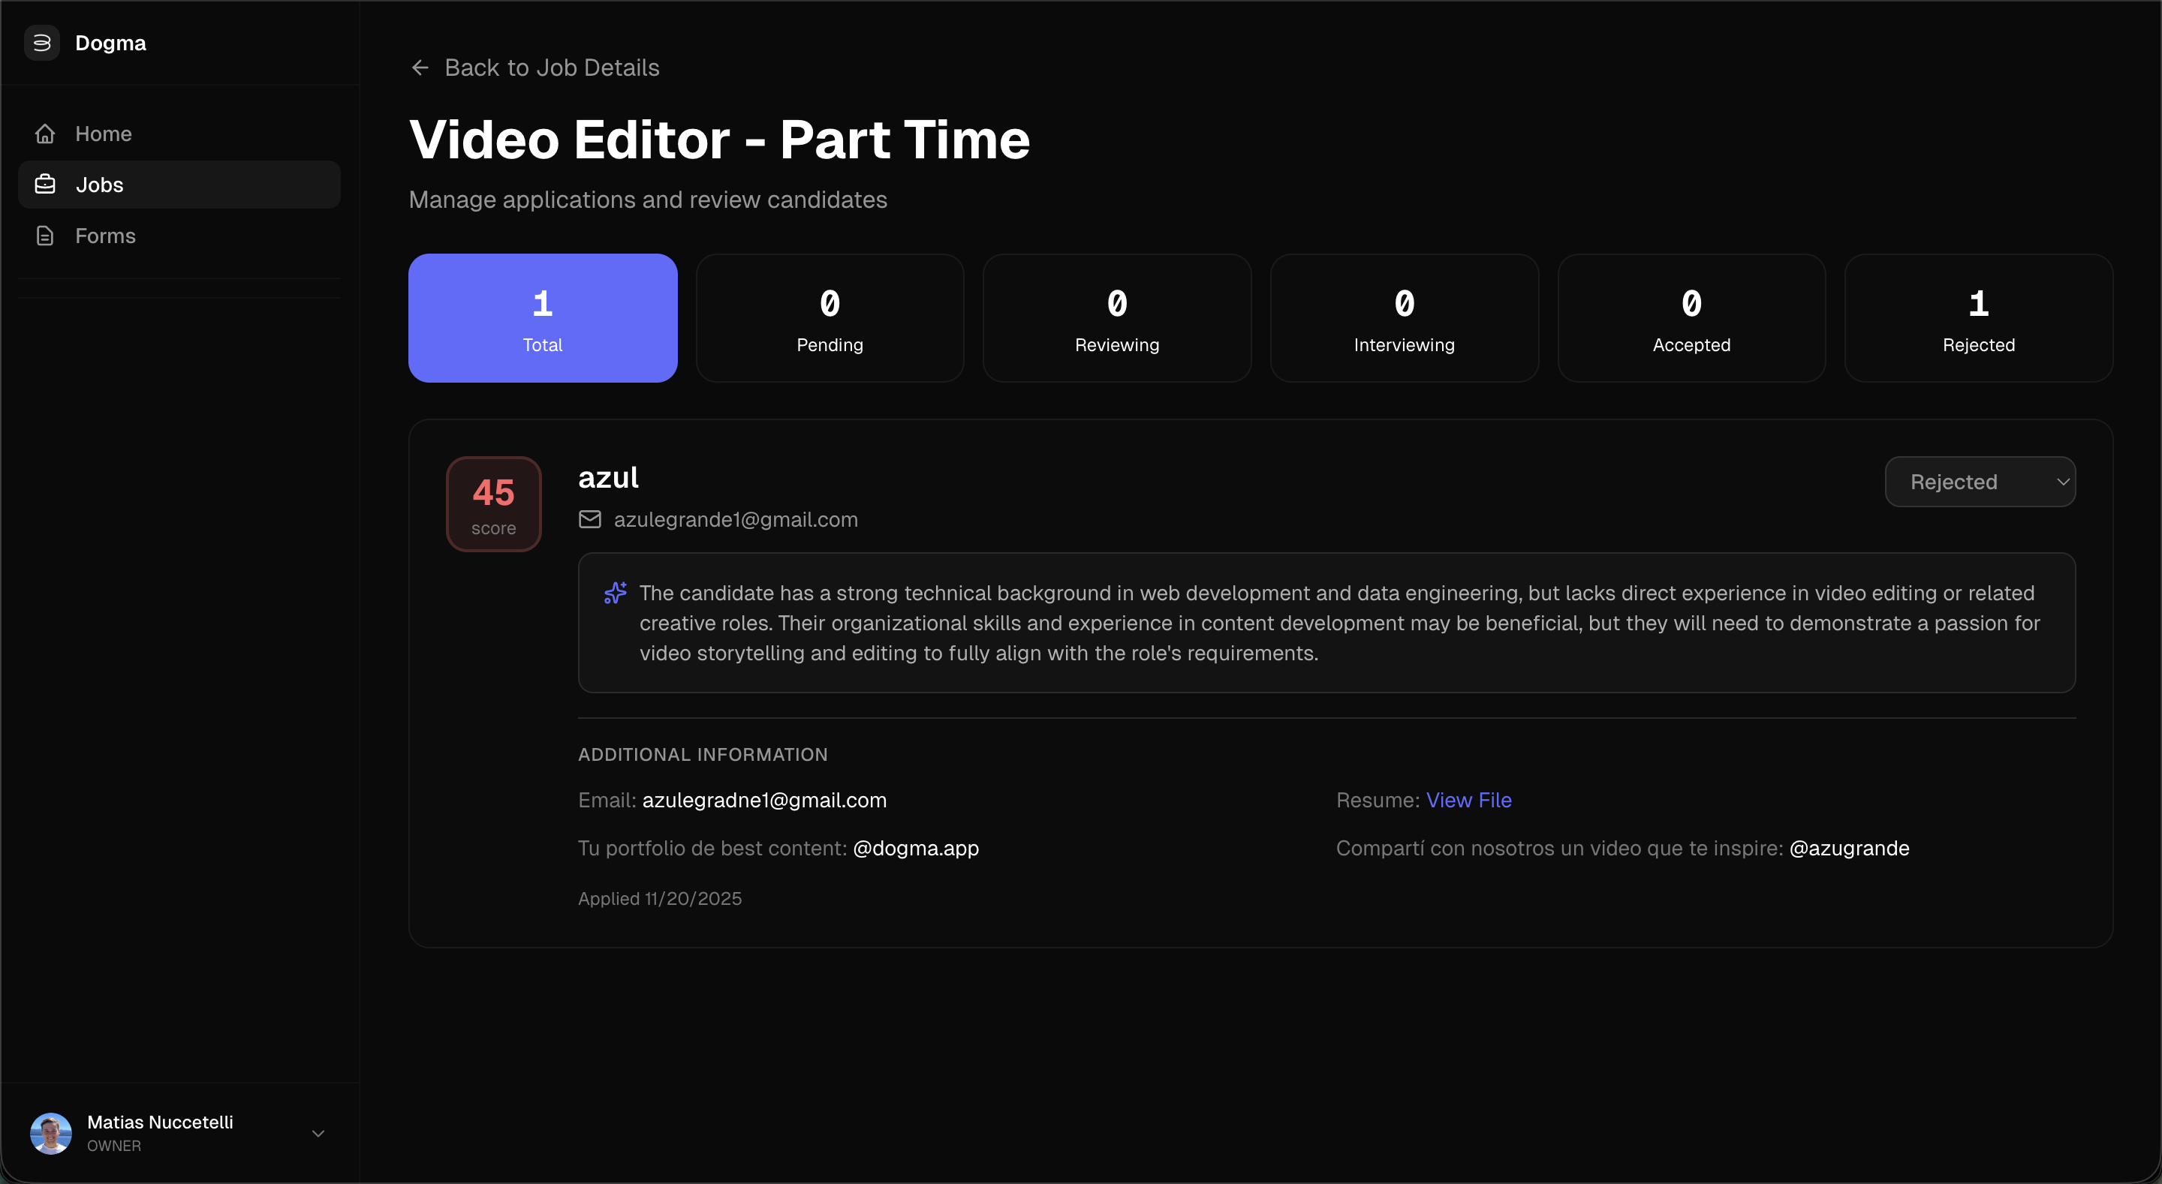Expand the owner account menu chevron
This screenshot has width=2162, height=1184.
pyautogui.click(x=318, y=1133)
